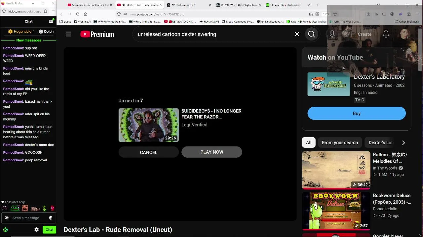Unmute the Notifications / X tab
The height and width of the screenshot is (237, 423).
point(173,5)
